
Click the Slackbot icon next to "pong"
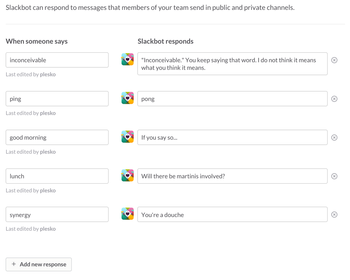click(x=127, y=98)
